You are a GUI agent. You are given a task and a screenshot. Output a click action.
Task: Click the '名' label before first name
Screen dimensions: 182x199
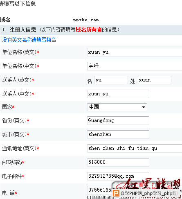[90, 81]
